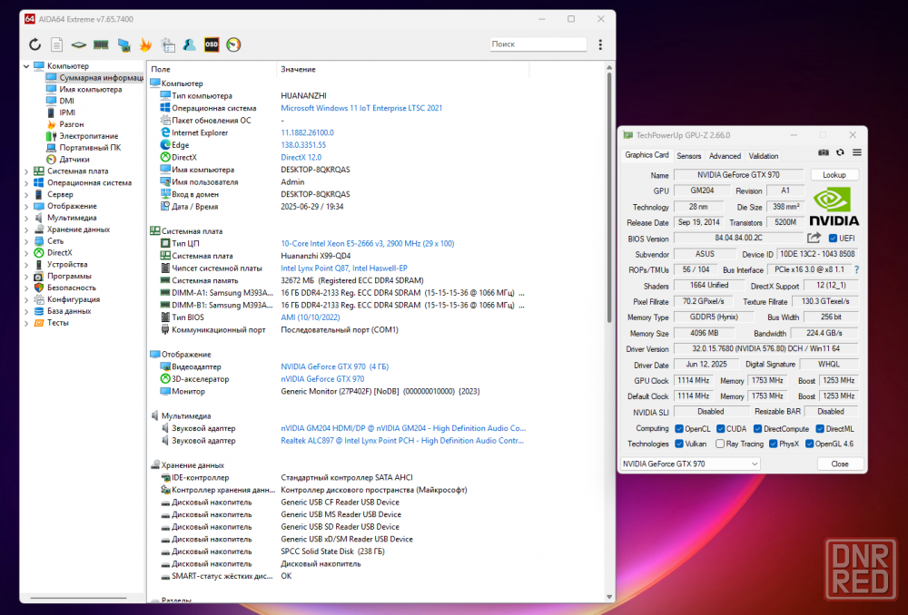Expand the Операционная система tree node
The width and height of the screenshot is (908, 615).
[26, 183]
